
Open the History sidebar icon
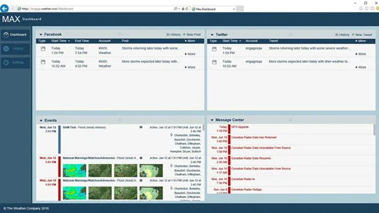pyautogui.click(x=6, y=49)
